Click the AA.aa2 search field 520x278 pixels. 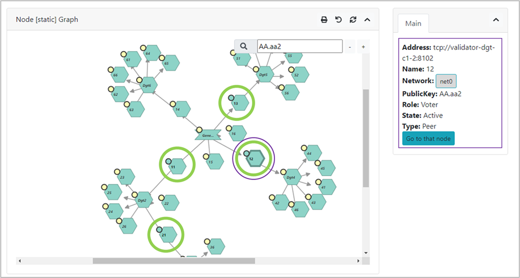tap(300, 46)
